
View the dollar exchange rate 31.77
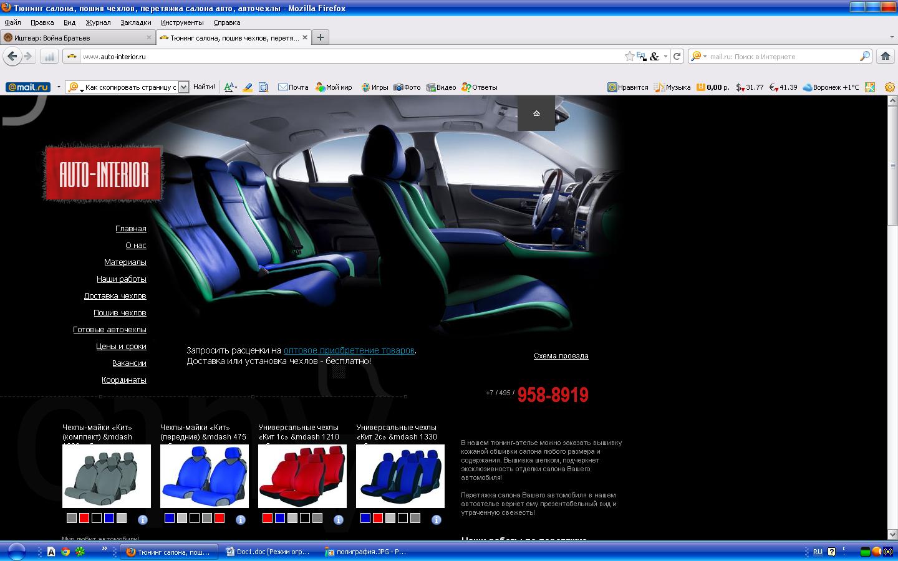[750, 87]
